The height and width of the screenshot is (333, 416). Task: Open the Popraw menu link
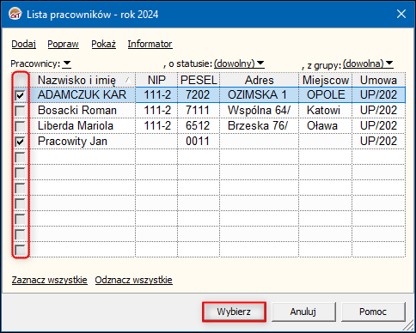[x=63, y=44]
